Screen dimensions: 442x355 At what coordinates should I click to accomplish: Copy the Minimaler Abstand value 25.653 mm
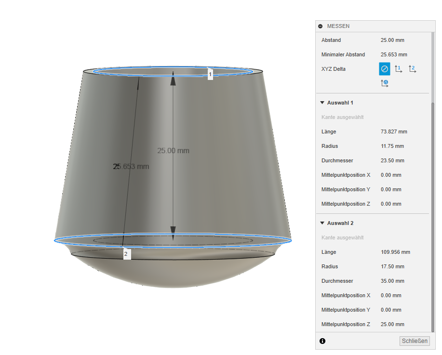[x=394, y=54]
